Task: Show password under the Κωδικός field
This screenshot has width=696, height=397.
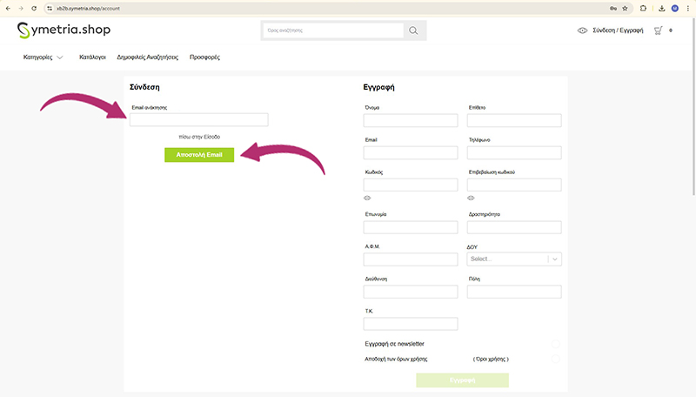Action: coord(367,198)
